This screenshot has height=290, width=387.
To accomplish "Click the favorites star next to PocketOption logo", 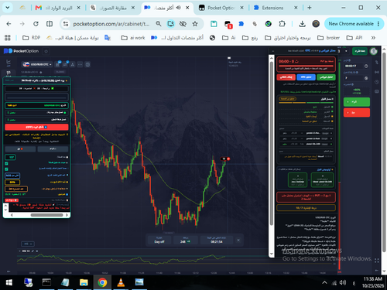I will click(46, 51).
